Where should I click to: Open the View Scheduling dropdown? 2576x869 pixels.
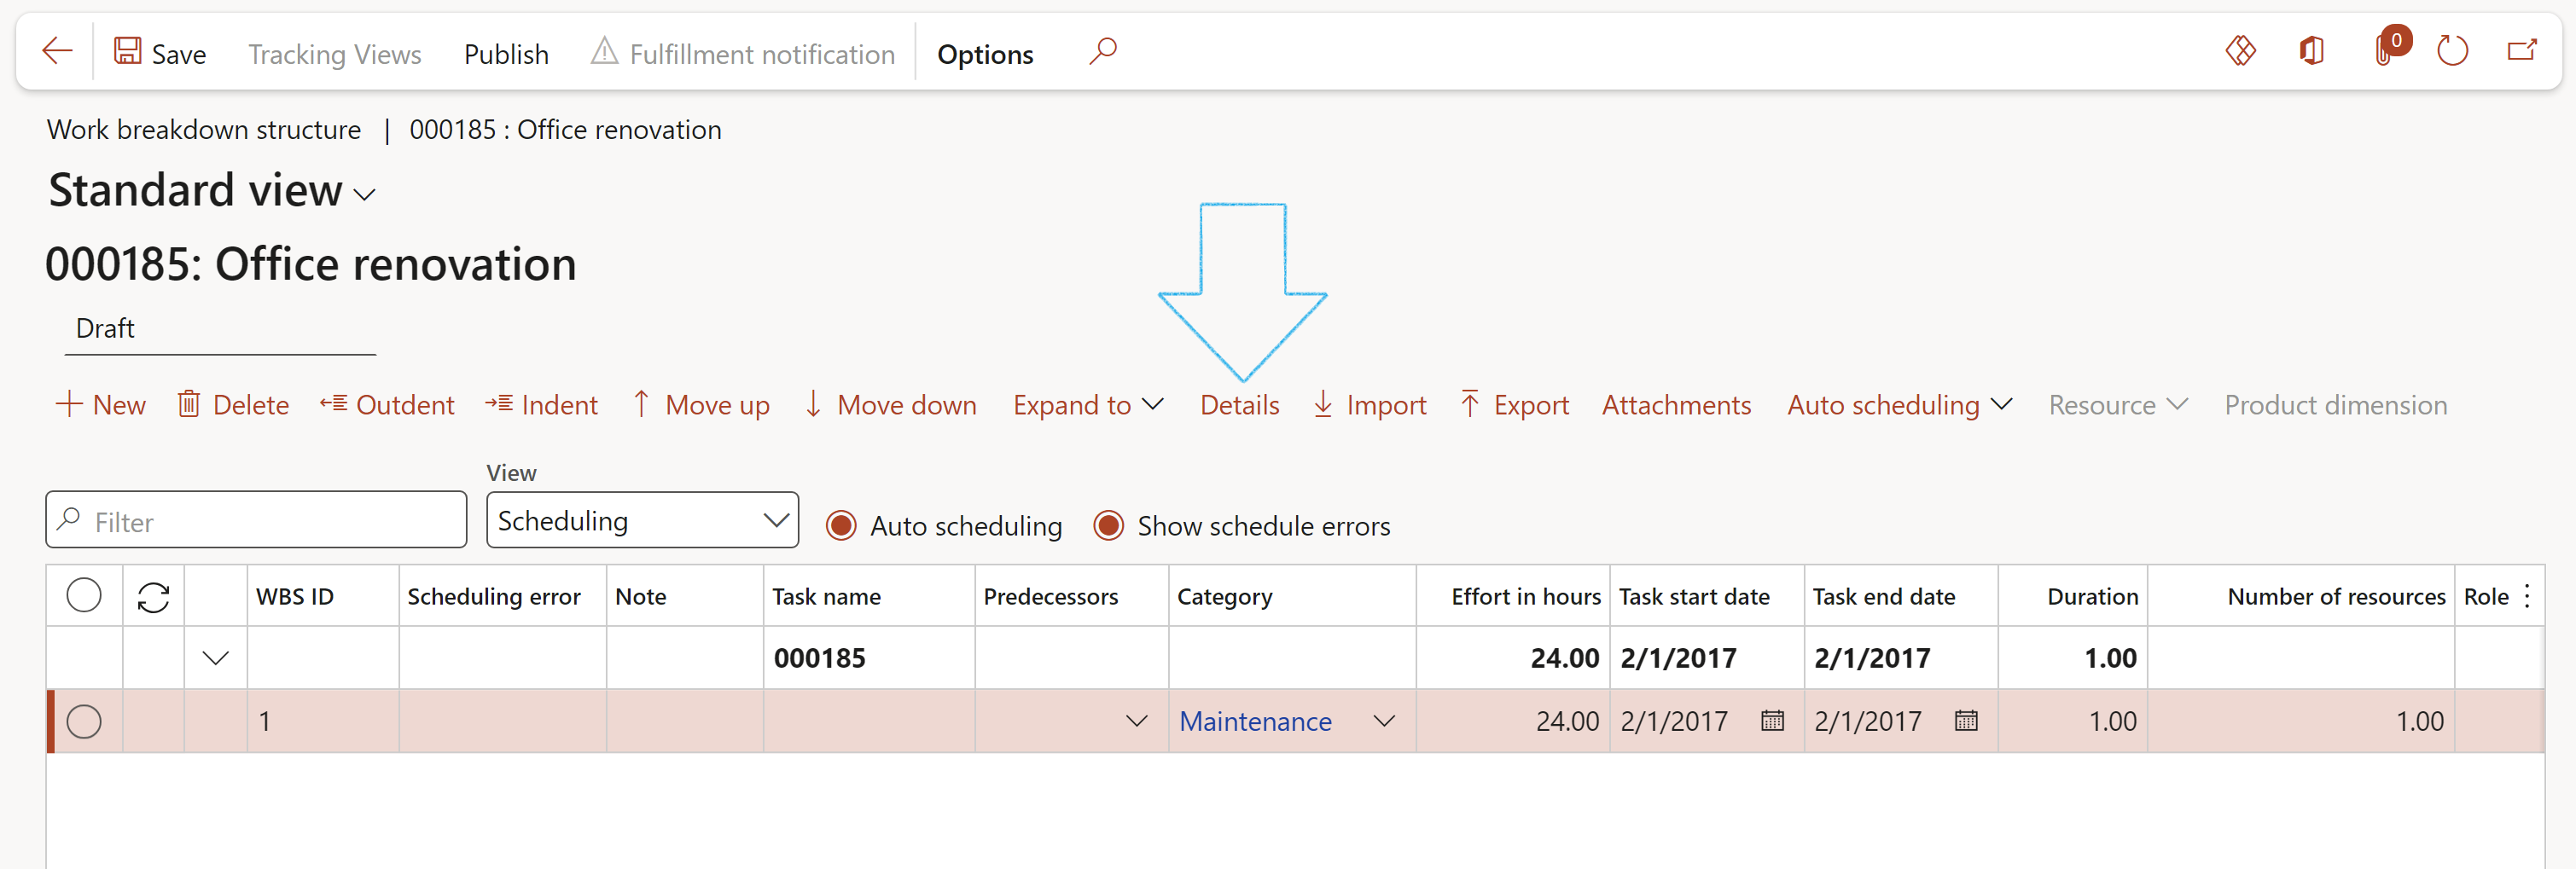click(642, 520)
